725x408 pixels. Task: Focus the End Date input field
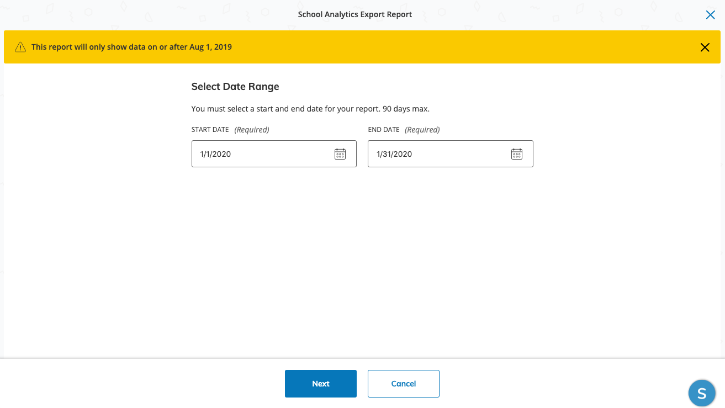(442, 154)
